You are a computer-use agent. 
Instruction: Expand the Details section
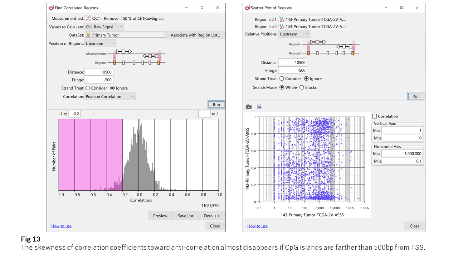pos(212,216)
